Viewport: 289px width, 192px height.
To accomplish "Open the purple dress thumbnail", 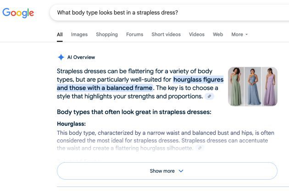I will tap(269, 87).
